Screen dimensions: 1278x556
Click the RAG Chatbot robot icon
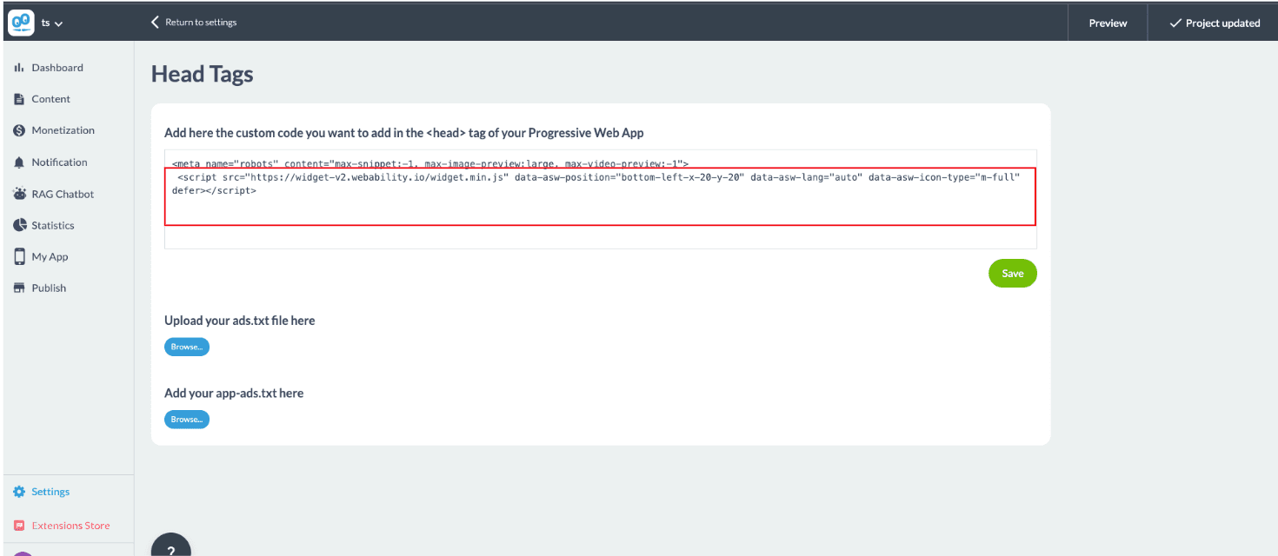[x=19, y=194]
